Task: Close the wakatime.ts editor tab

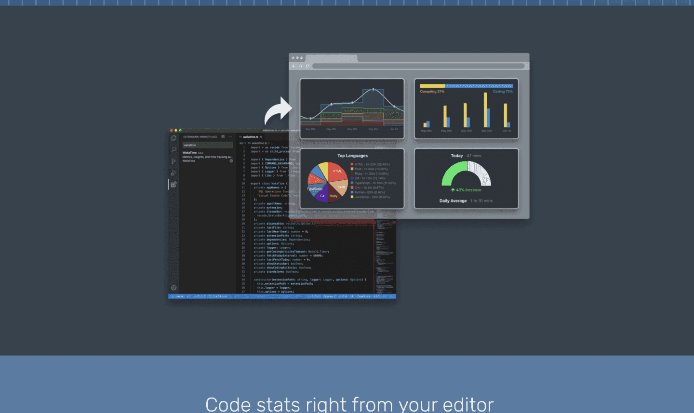Action: point(261,137)
